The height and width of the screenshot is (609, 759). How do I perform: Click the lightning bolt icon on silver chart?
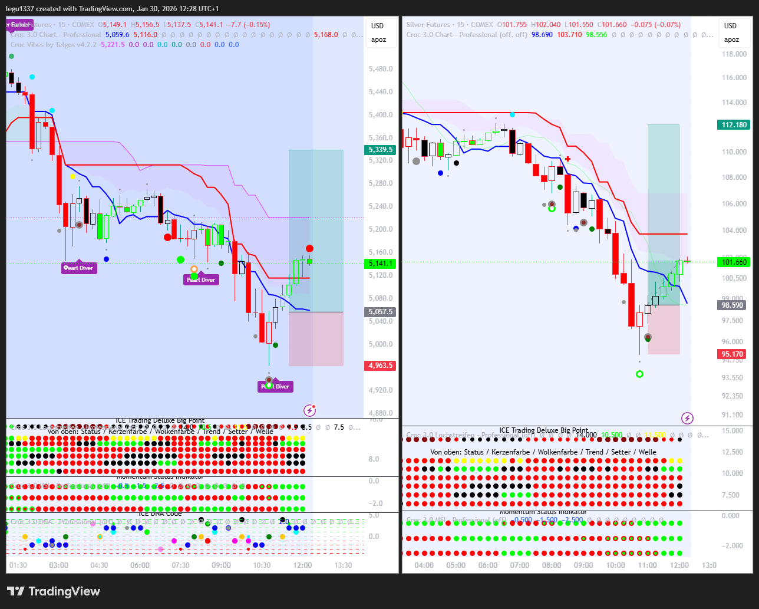tap(687, 418)
